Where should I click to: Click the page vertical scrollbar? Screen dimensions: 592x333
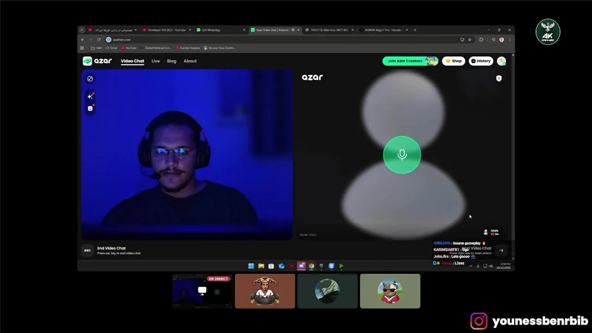tap(512, 157)
